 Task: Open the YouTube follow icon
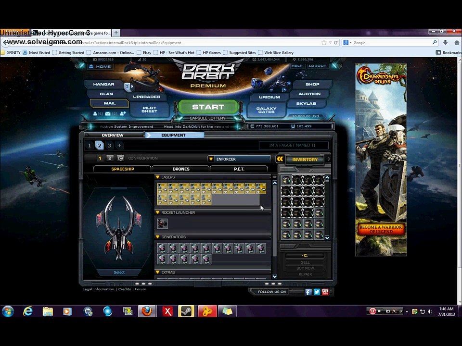(x=325, y=292)
